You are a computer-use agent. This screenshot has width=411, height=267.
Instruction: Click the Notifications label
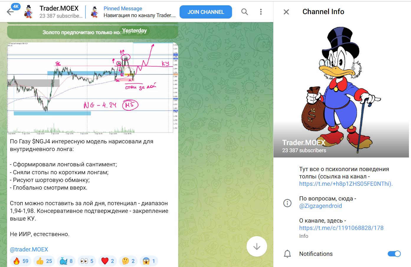coord(316,254)
